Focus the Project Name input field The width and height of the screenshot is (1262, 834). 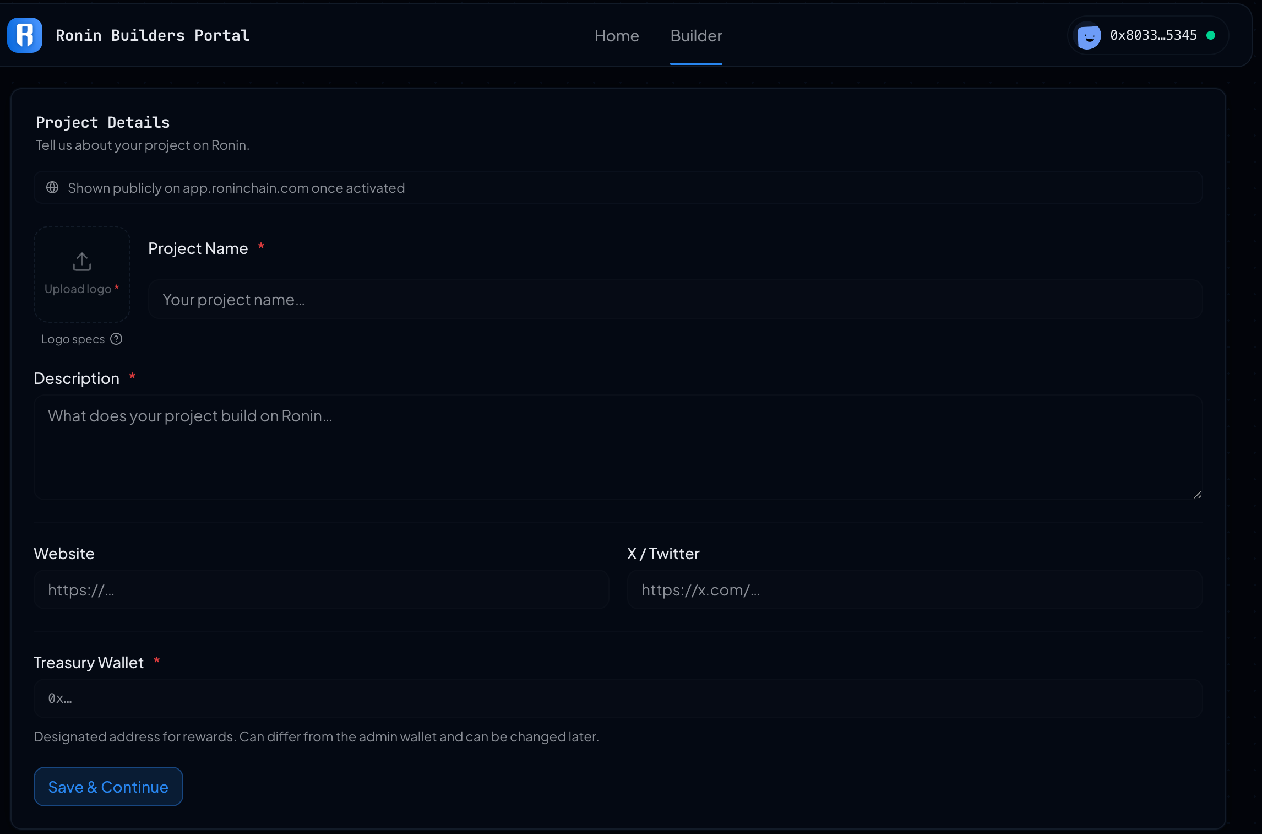point(674,299)
